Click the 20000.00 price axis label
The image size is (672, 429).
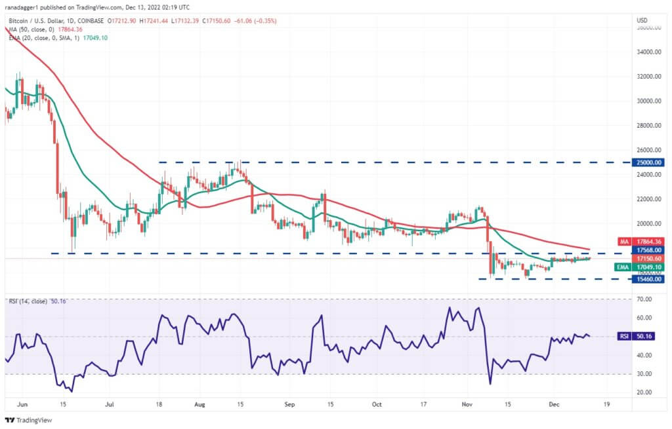coord(649,224)
